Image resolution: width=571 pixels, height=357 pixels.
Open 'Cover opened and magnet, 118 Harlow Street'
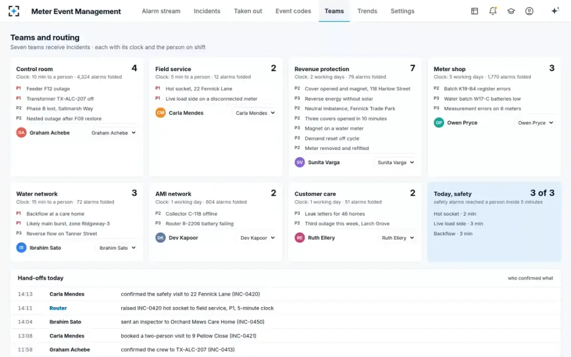pos(357,89)
